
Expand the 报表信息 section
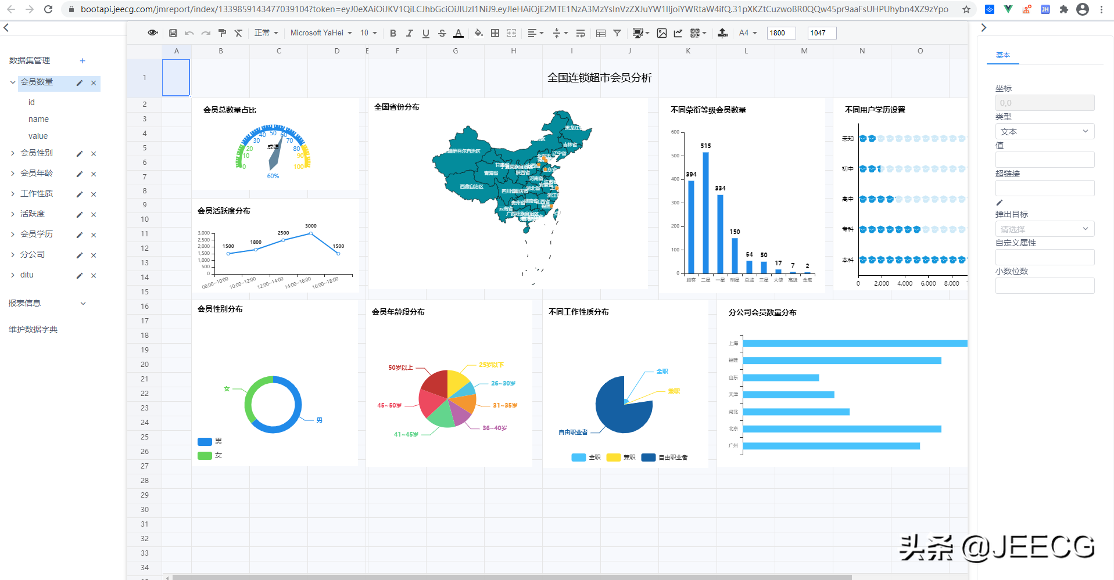coord(83,303)
